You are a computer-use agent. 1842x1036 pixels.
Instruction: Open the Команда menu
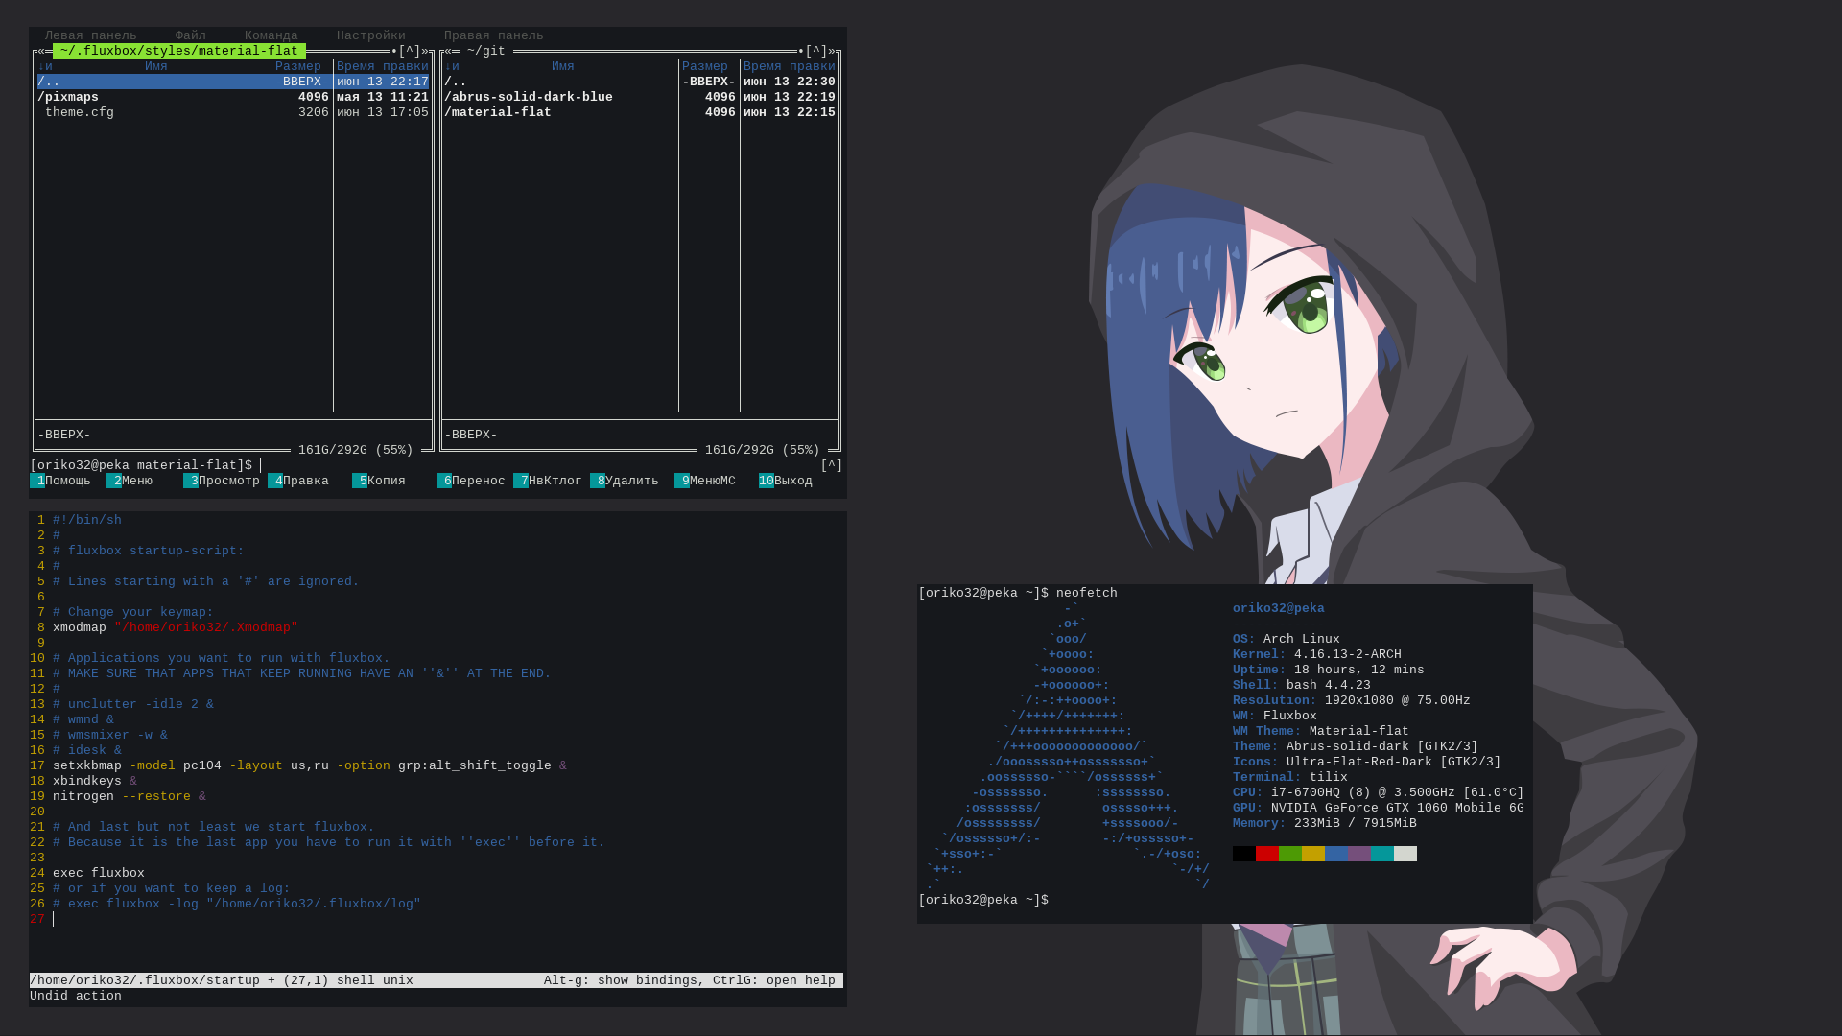coord(272,35)
